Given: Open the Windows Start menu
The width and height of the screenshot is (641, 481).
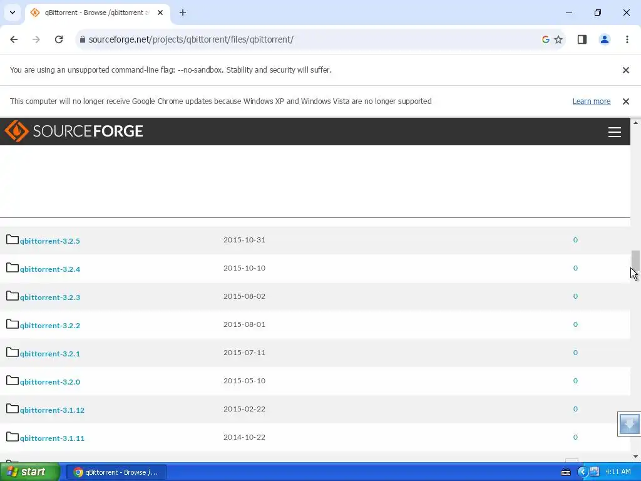Looking at the screenshot, I should pyautogui.click(x=30, y=472).
